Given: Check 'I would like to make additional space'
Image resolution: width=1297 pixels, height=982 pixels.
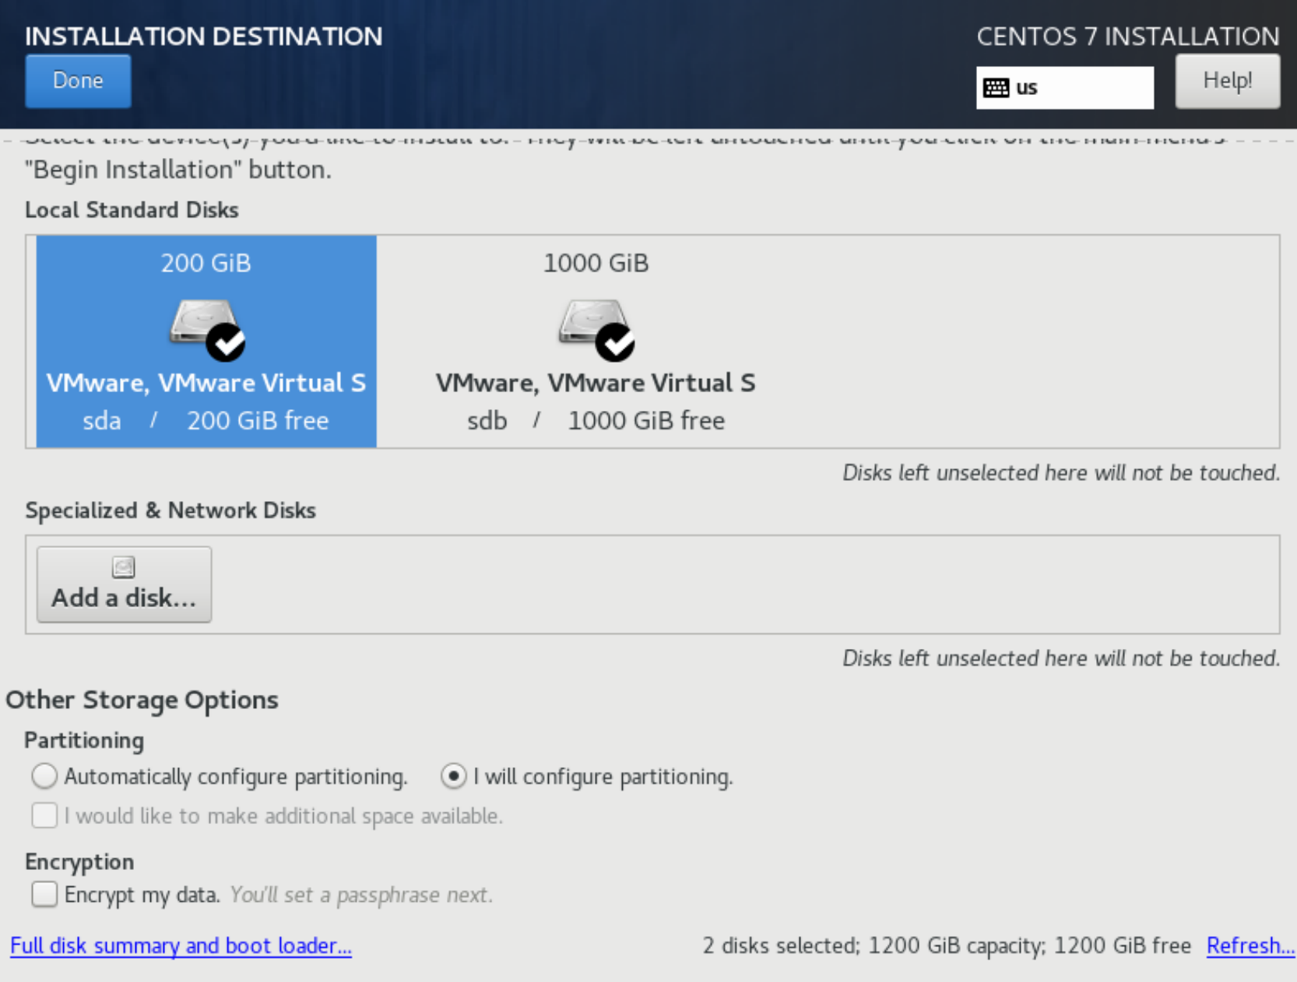Looking at the screenshot, I should (44, 815).
